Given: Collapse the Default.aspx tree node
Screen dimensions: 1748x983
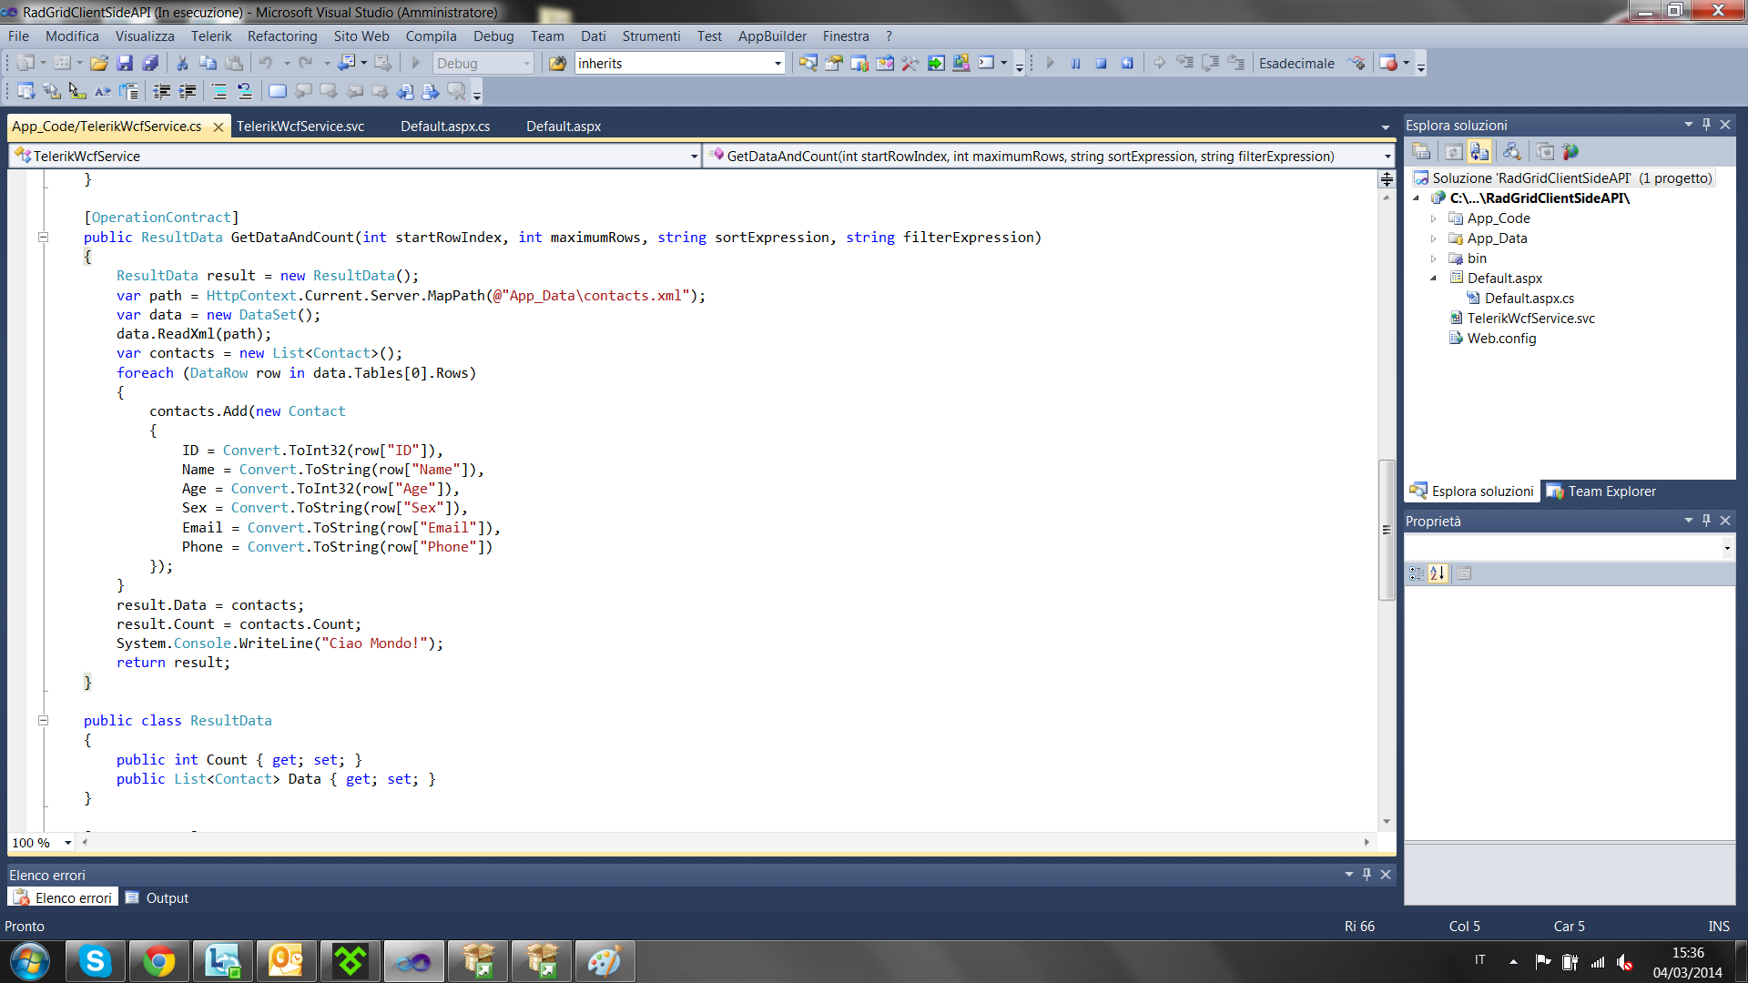Looking at the screenshot, I should [1433, 279].
